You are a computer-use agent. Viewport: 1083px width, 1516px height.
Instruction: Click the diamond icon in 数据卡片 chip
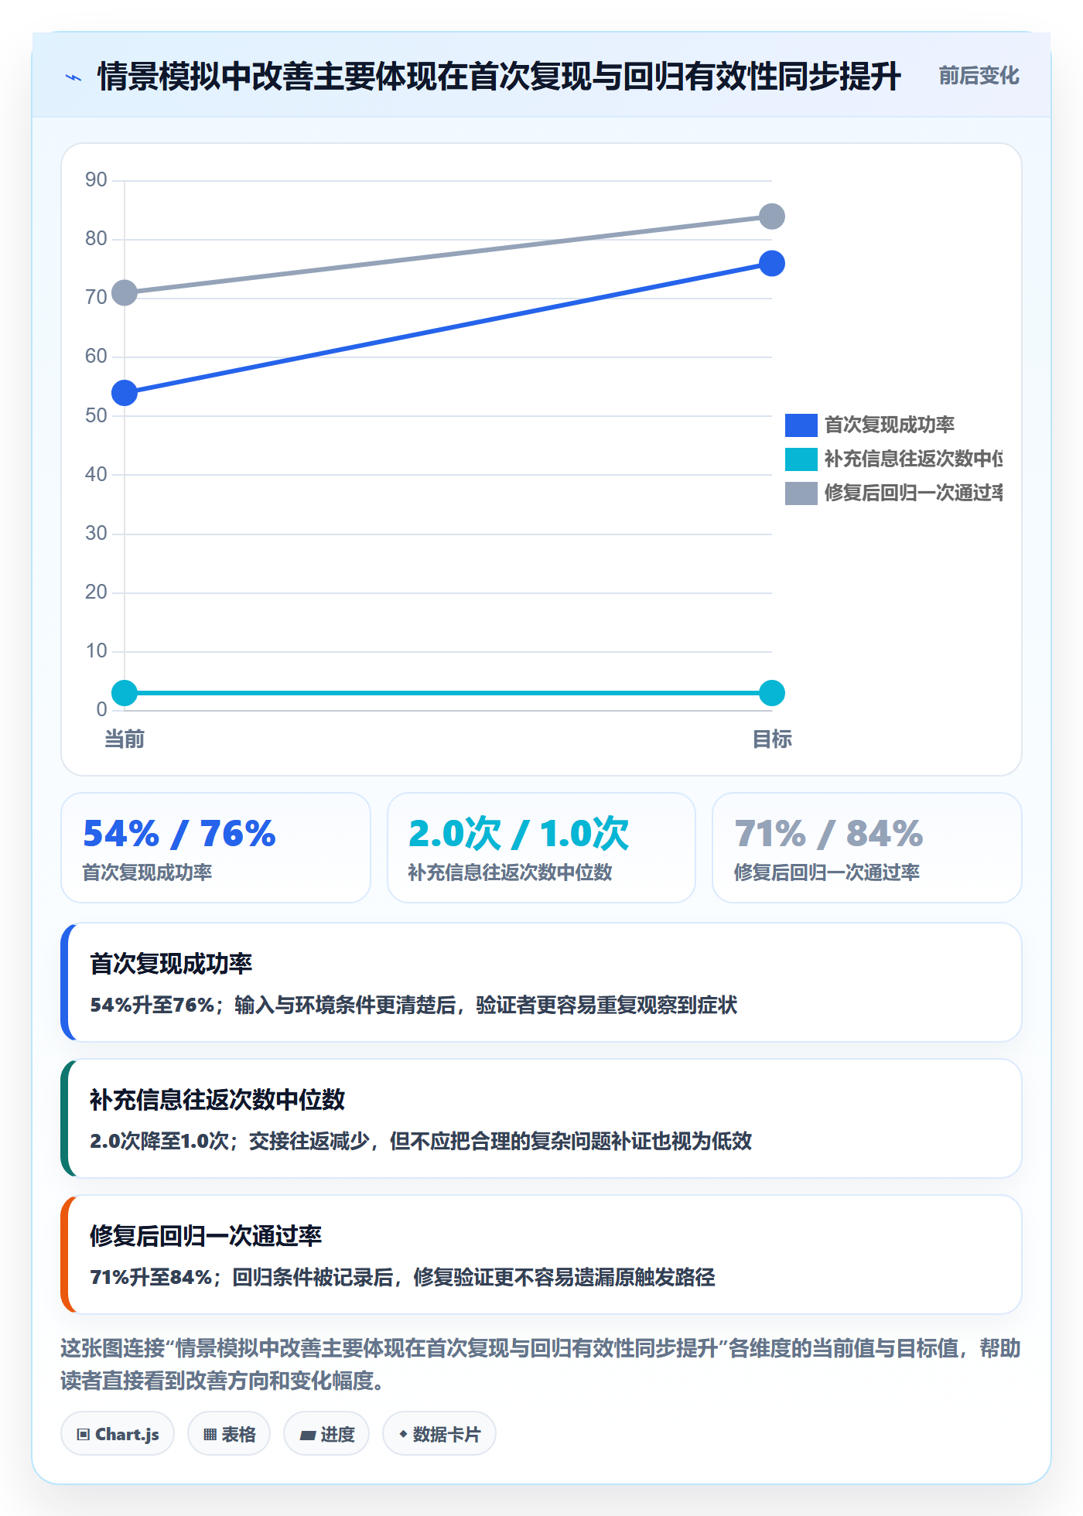pos(403,1434)
